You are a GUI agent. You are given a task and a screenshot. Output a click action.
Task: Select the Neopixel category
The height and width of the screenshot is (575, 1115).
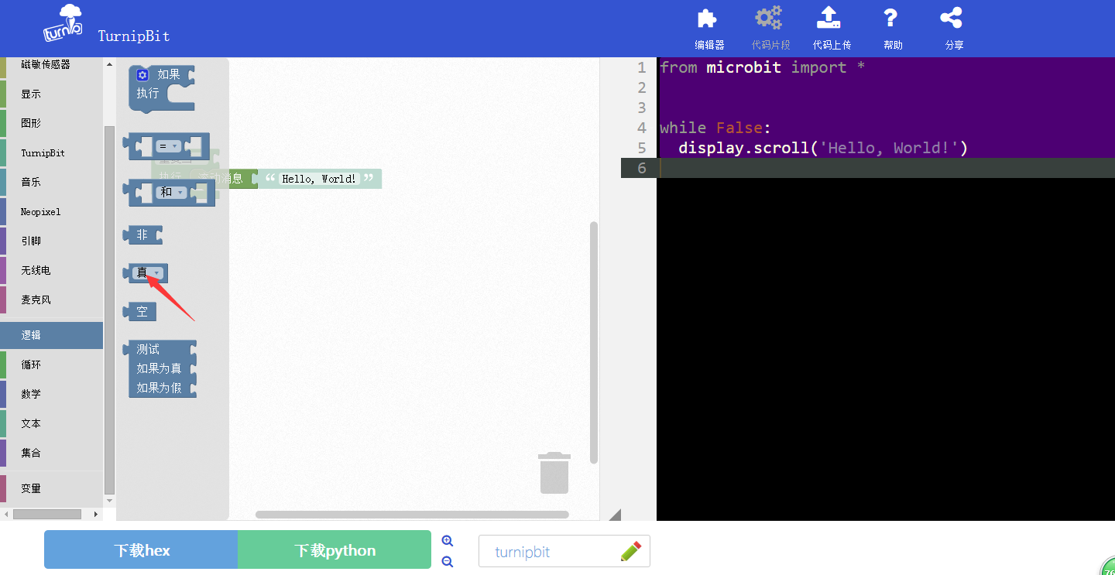[x=51, y=211]
